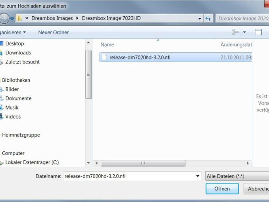Select Computer in the navigation pane
The width and height of the screenshot is (269, 202).
click(x=13, y=153)
